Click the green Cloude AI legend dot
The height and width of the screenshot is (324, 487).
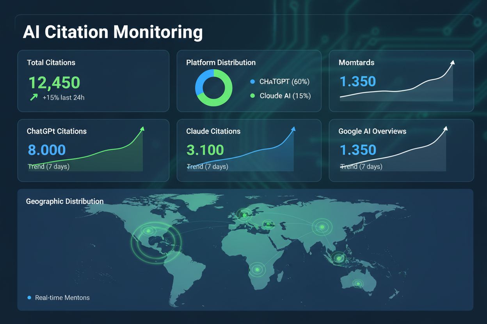tap(252, 95)
